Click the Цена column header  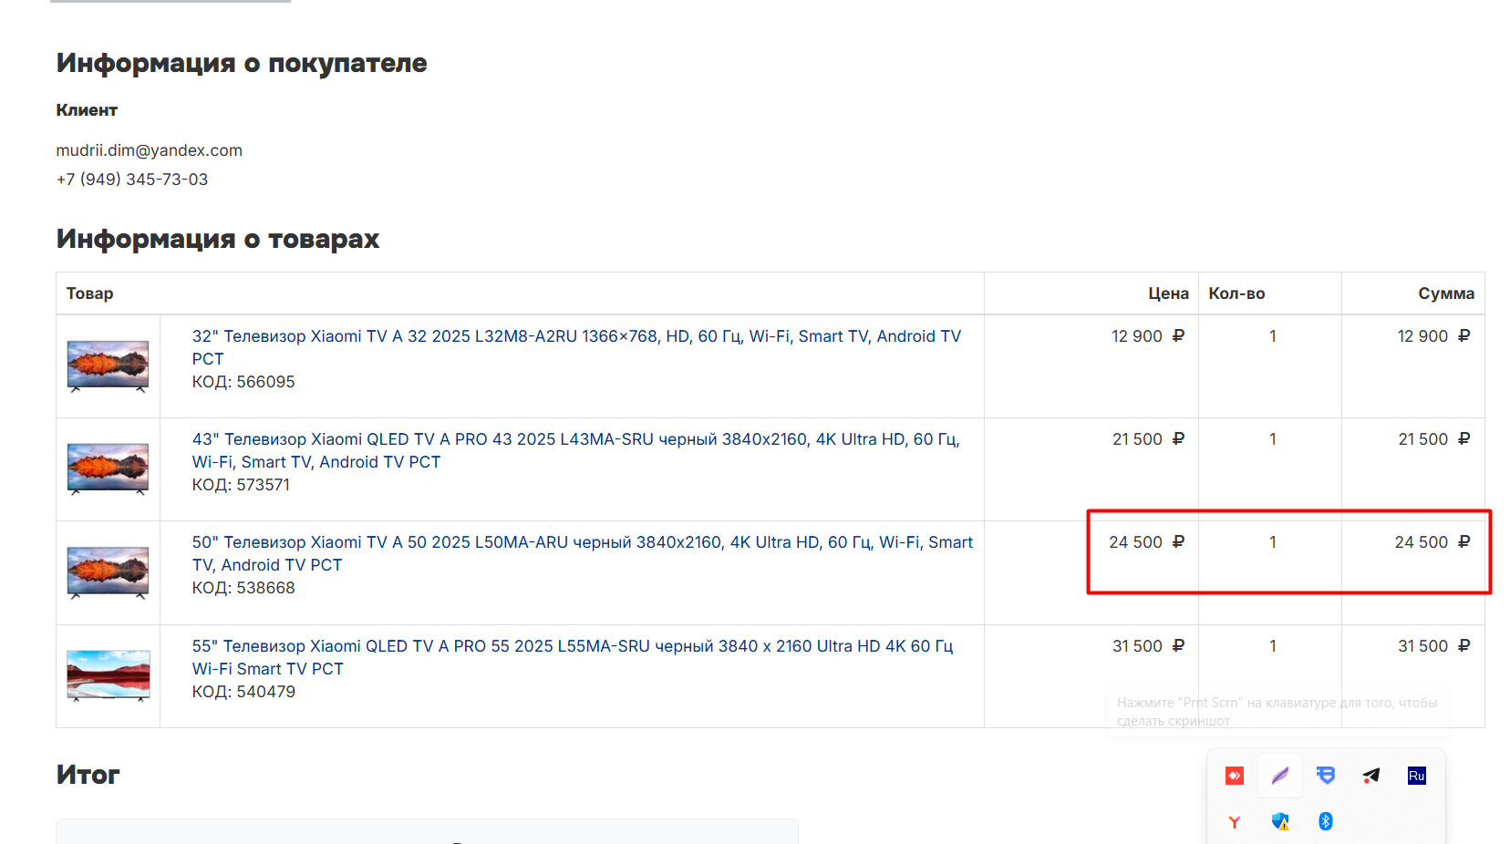pos(1168,293)
